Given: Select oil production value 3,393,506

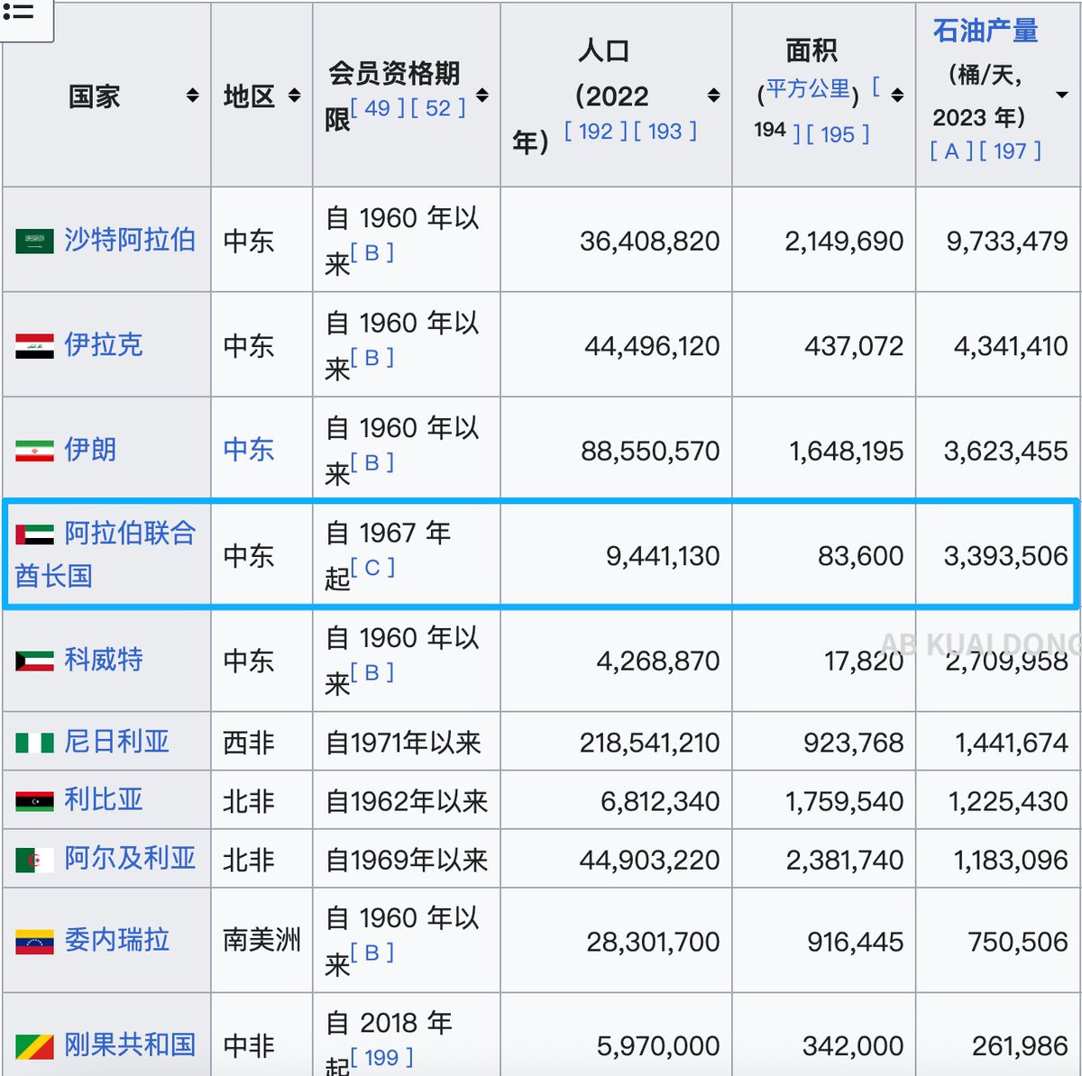Looking at the screenshot, I should tap(1006, 556).
